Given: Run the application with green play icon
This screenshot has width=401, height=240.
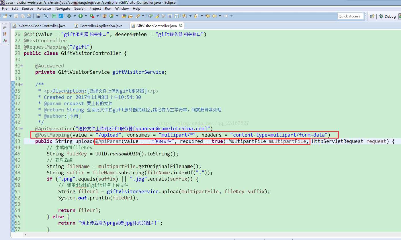Looking at the screenshot, I should pyautogui.click(x=81, y=16).
